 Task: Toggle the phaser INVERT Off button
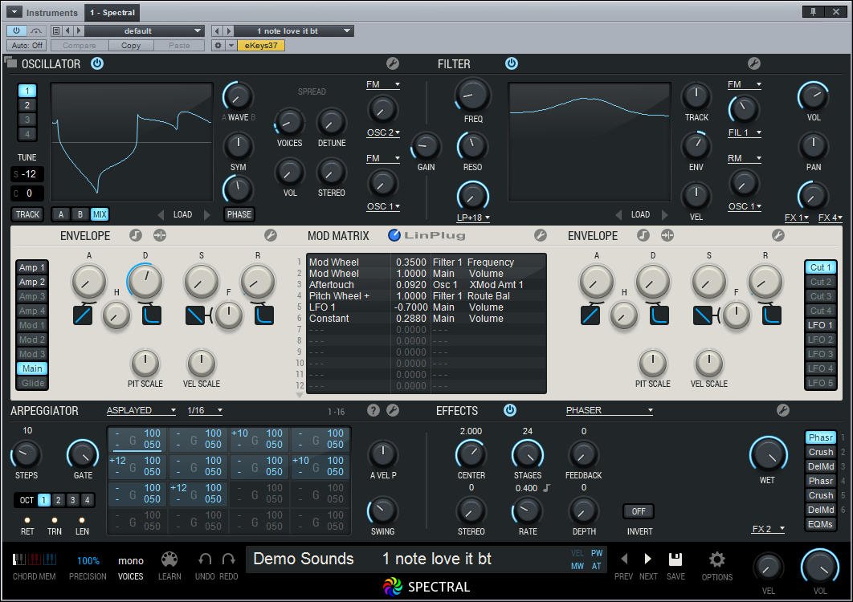pos(639,511)
